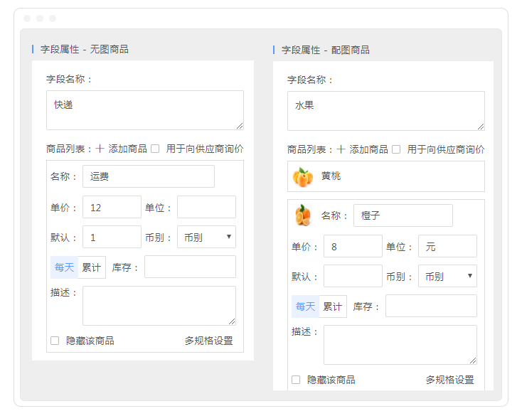This screenshot has height=416, width=522.
Task: Click the plus icon in 无图商品 panel
Action: pyautogui.click(x=100, y=149)
